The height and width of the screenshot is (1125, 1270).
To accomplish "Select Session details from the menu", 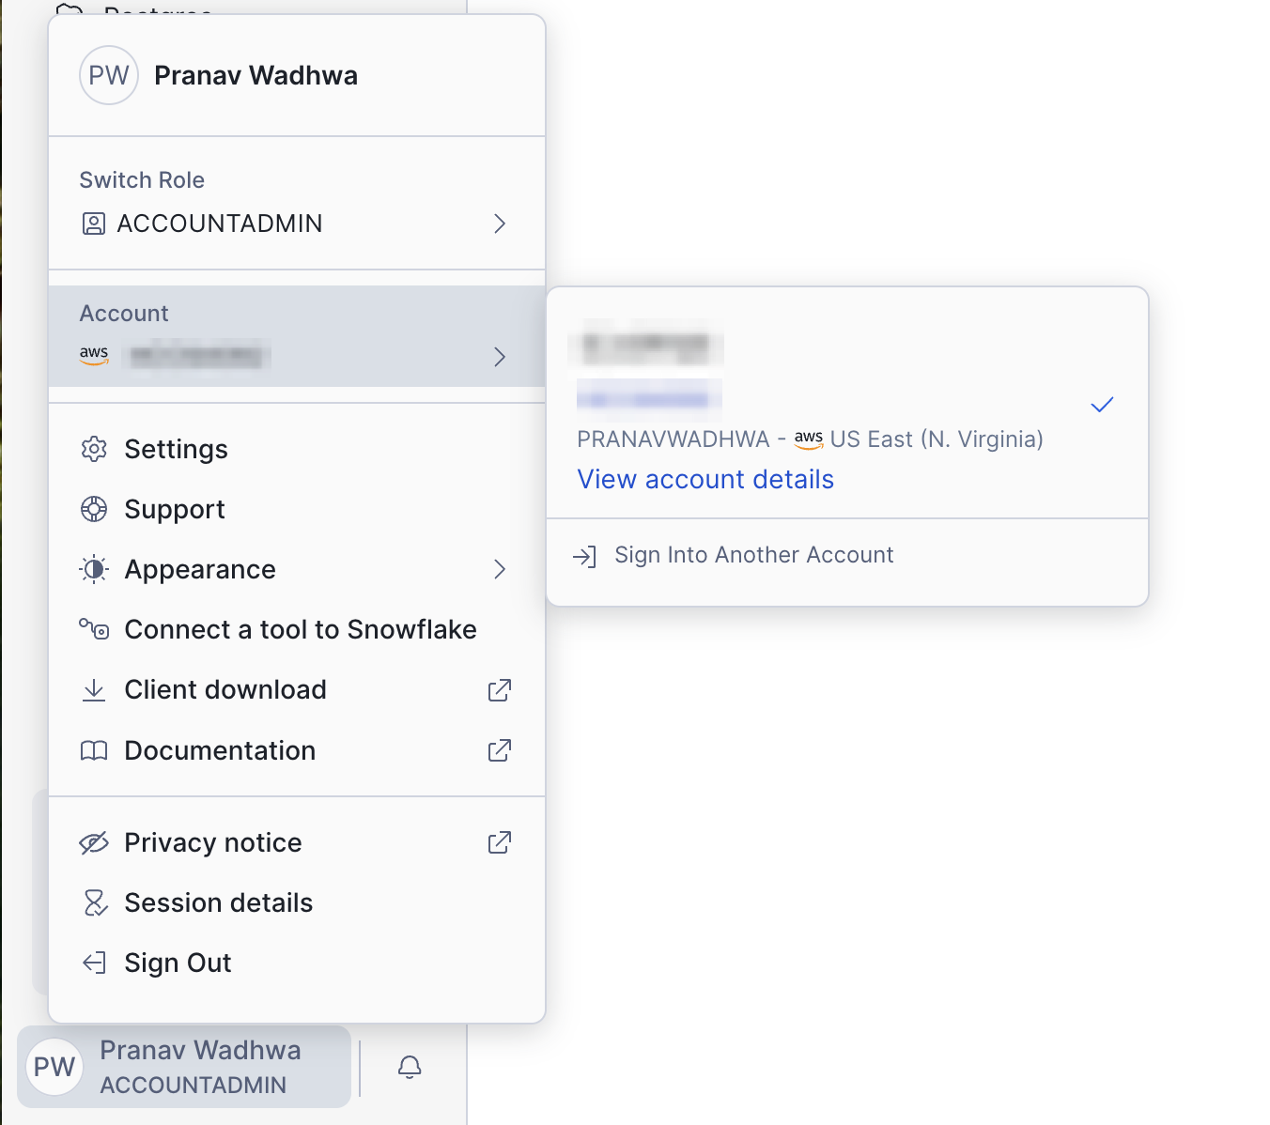I will (218, 902).
